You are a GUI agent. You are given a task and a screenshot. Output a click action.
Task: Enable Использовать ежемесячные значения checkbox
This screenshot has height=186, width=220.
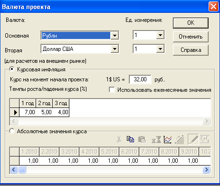(x=112, y=90)
